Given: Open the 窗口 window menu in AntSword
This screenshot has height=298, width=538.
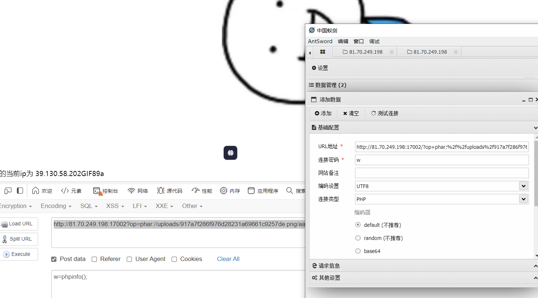Looking at the screenshot, I should click(x=359, y=41).
